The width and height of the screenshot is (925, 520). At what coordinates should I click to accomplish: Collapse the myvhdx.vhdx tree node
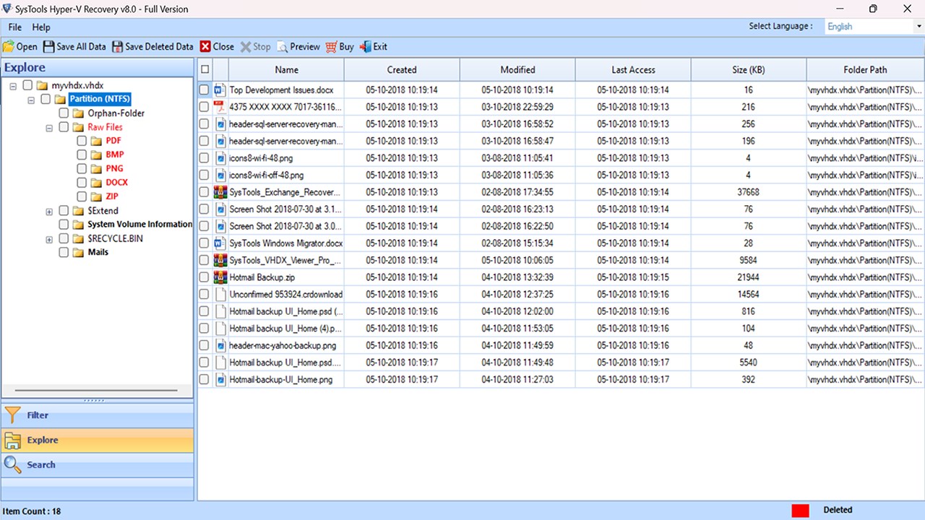click(13, 86)
